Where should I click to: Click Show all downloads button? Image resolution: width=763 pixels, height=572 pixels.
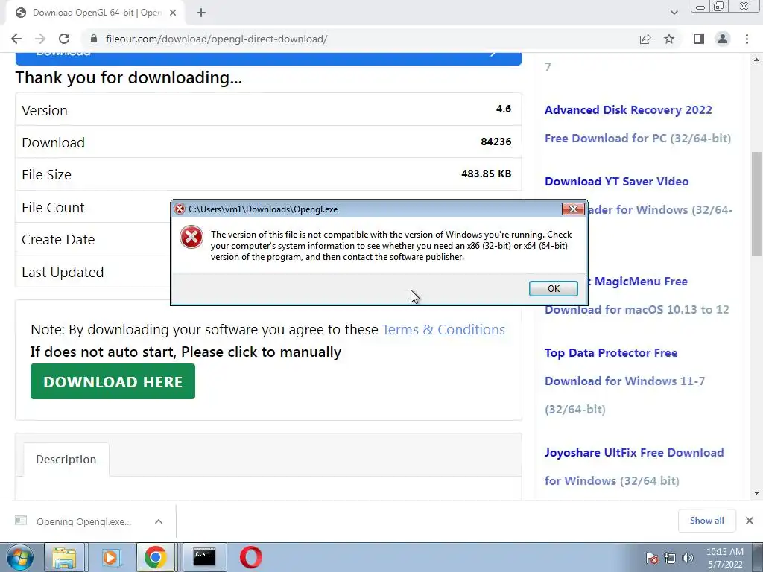coord(706,521)
